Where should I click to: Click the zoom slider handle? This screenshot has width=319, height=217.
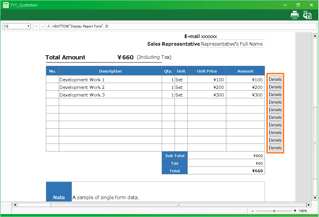pyautogui.click(x=274, y=211)
